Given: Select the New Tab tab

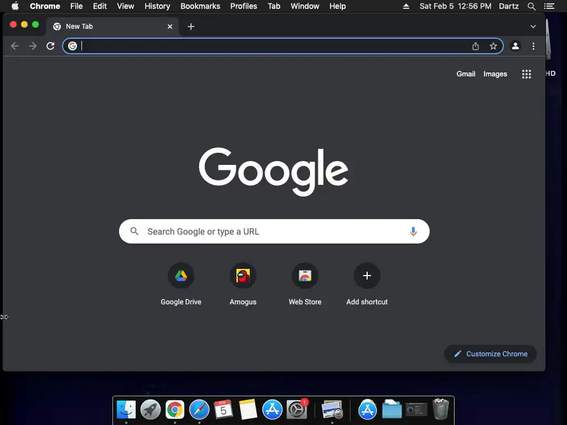Looking at the screenshot, I should point(112,27).
